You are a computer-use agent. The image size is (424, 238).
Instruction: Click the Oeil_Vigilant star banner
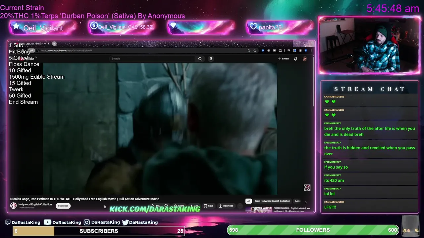43,28
